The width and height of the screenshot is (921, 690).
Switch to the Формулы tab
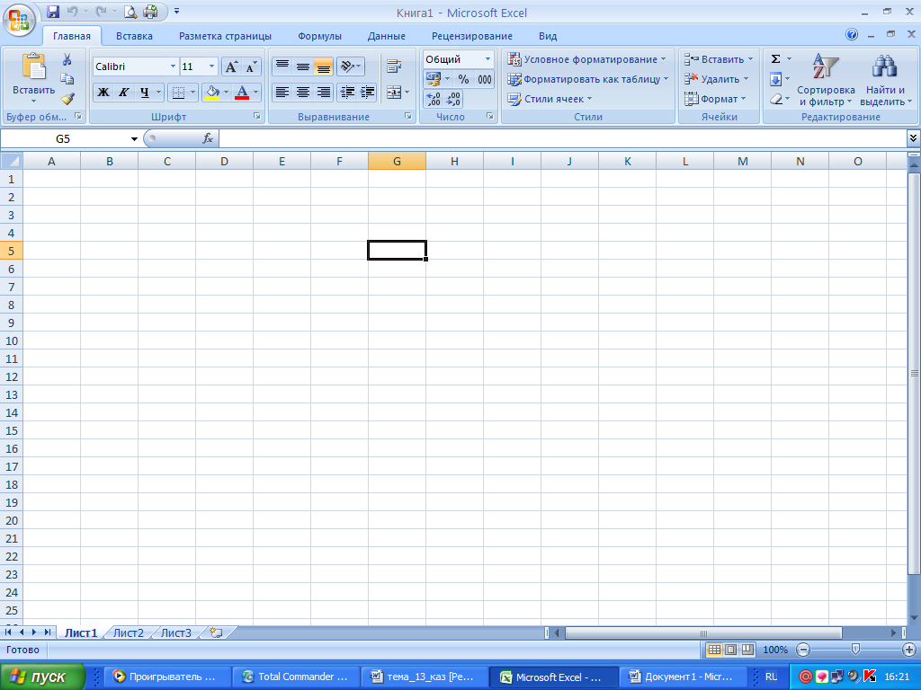coord(319,36)
